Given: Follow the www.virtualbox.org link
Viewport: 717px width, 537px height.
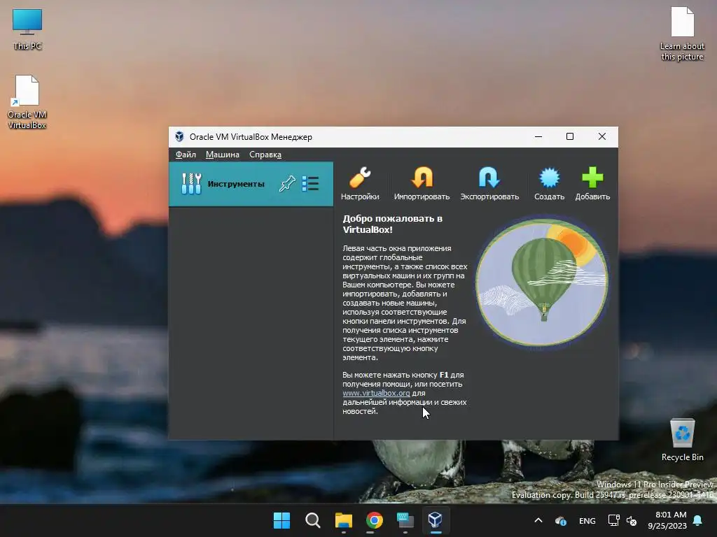Looking at the screenshot, I should pyautogui.click(x=376, y=393).
